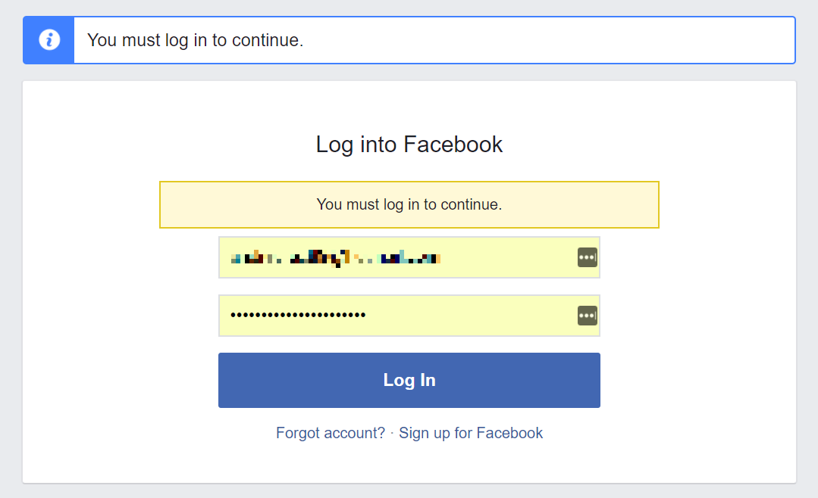Click the three-dots icon beside the username input
818x498 pixels.
click(x=587, y=257)
